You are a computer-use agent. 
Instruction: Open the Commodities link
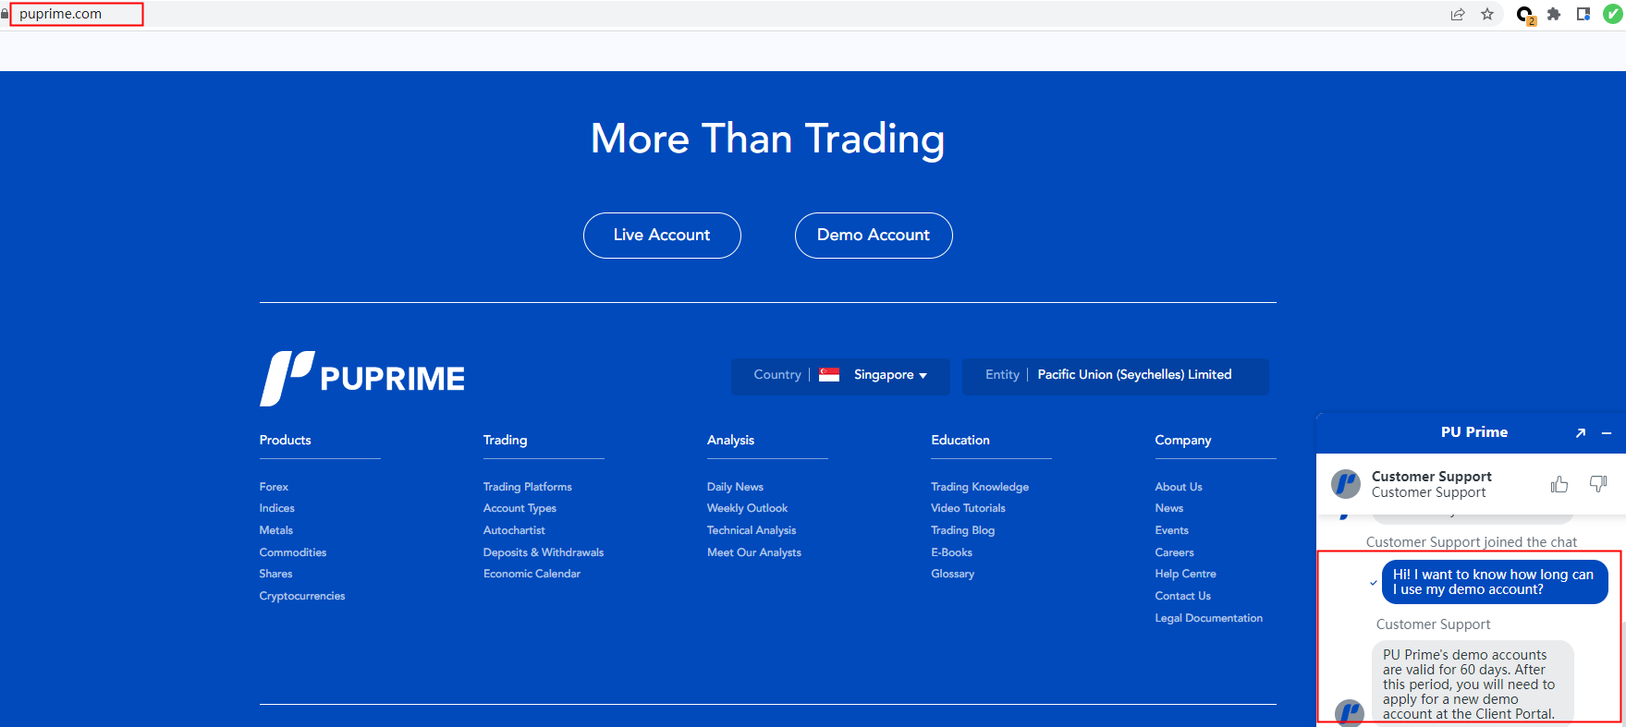(x=293, y=552)
